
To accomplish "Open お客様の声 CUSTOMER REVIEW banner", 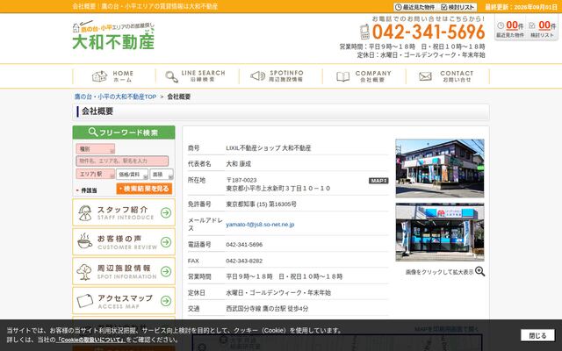I will (124, 242).
